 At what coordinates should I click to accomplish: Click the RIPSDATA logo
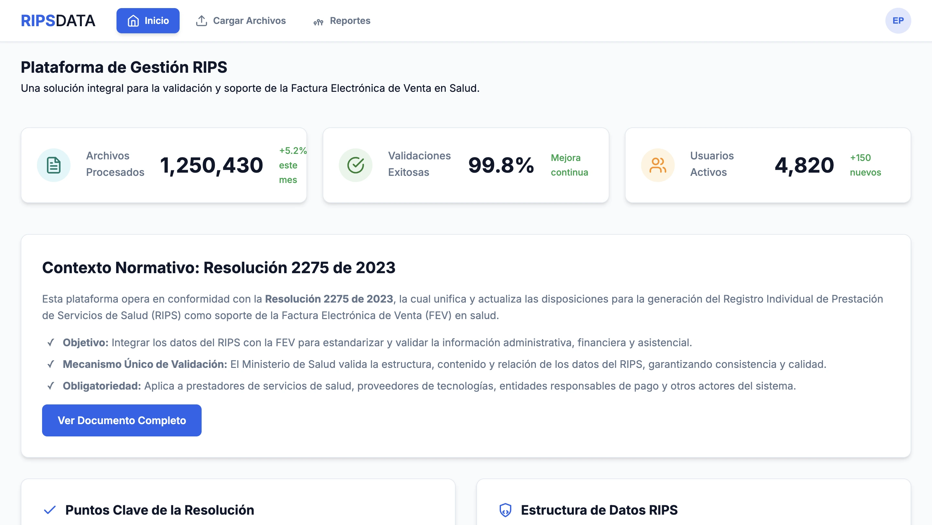point(58,21)
